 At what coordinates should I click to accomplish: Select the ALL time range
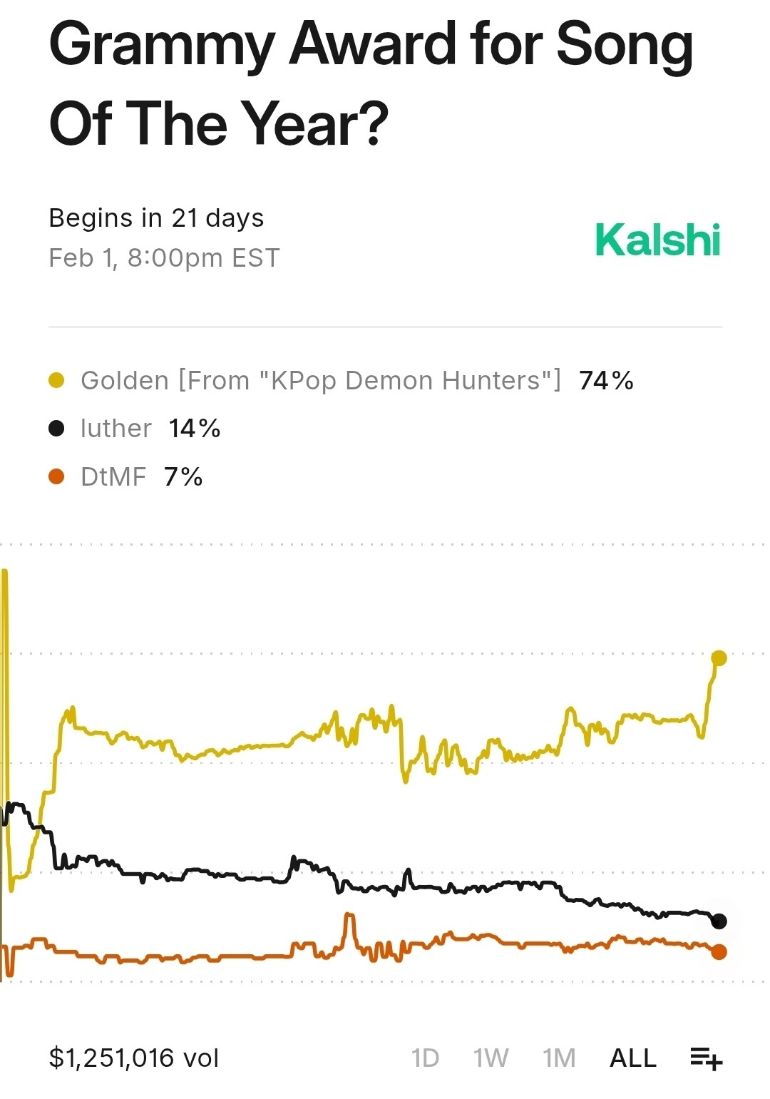[633, 1058]
